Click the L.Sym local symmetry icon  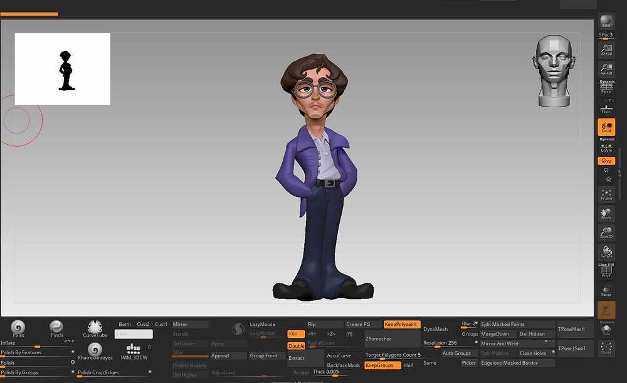[x=606, y=149]
